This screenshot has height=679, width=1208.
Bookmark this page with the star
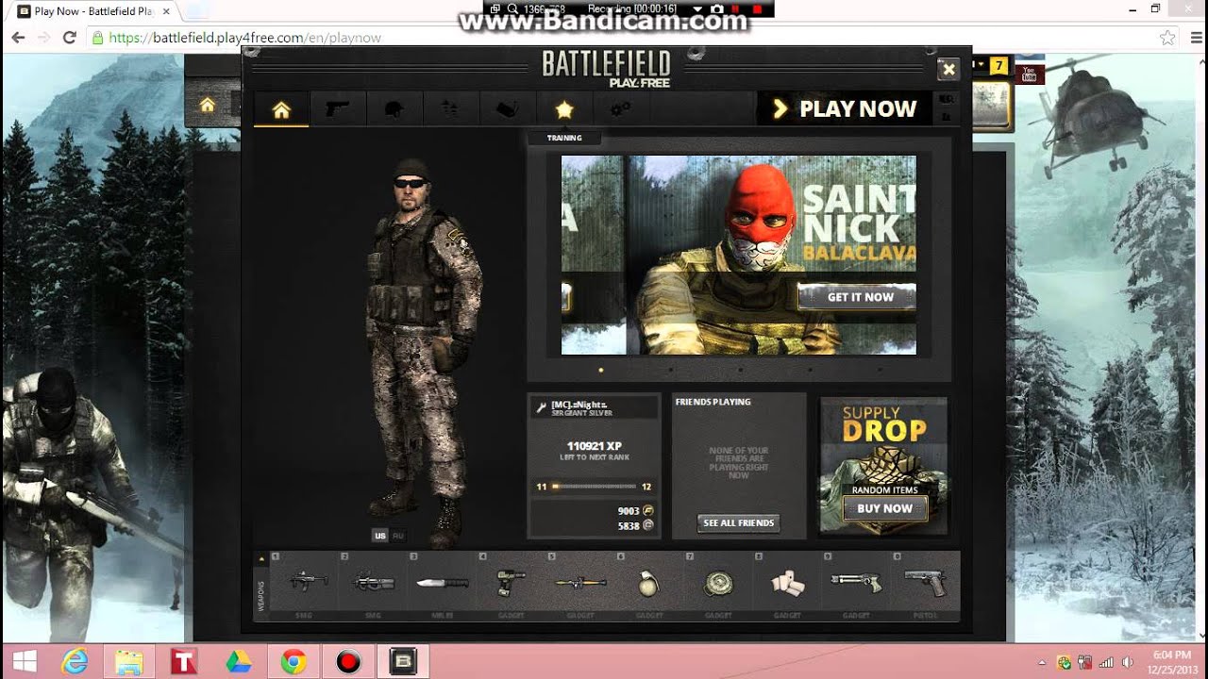tap(1167, 38)
